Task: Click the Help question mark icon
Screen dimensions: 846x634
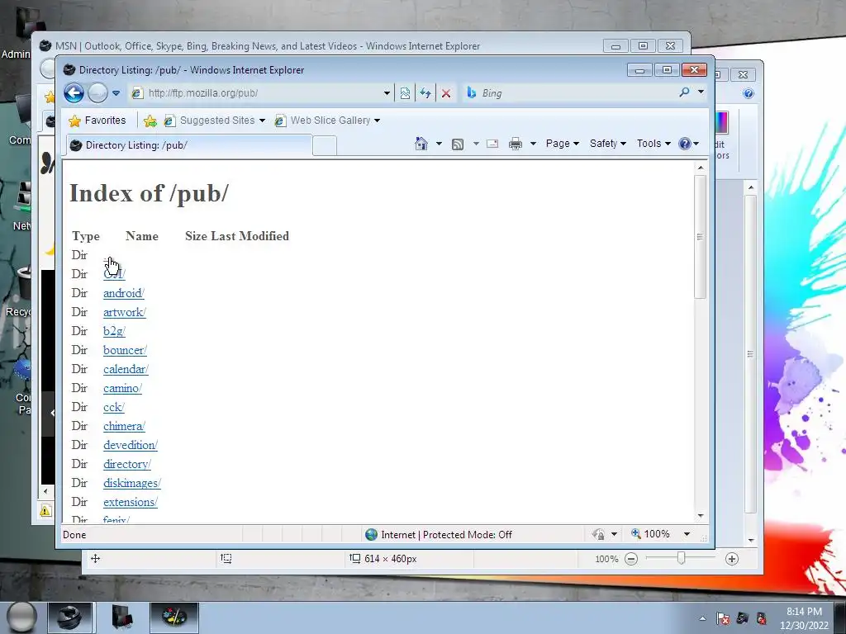Action: [685, 144]
